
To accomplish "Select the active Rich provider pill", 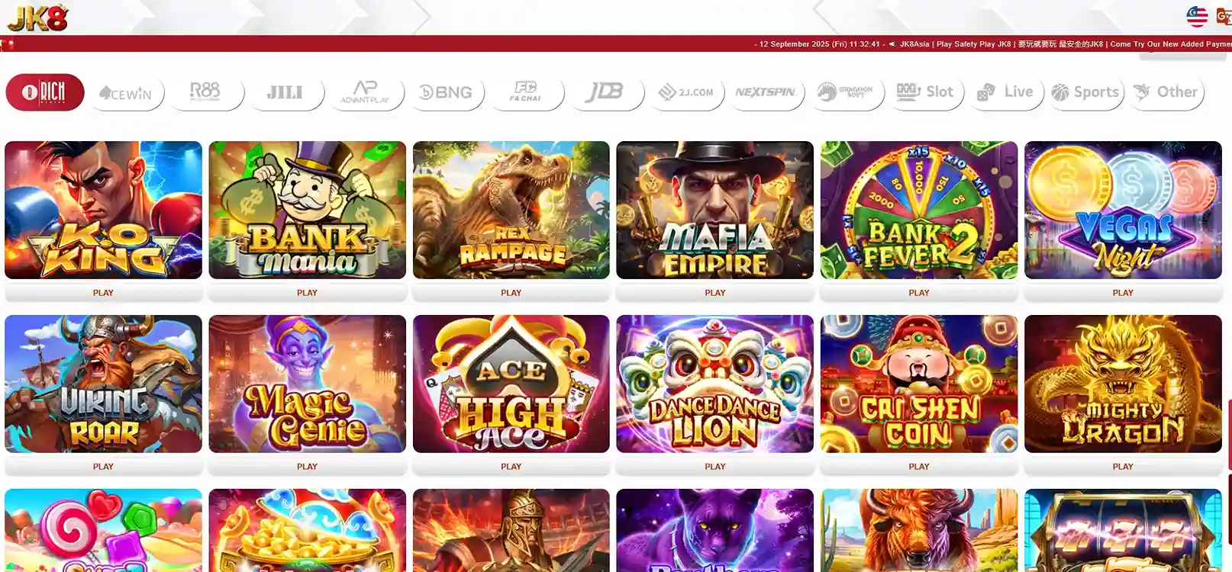I will coord(45,92).
